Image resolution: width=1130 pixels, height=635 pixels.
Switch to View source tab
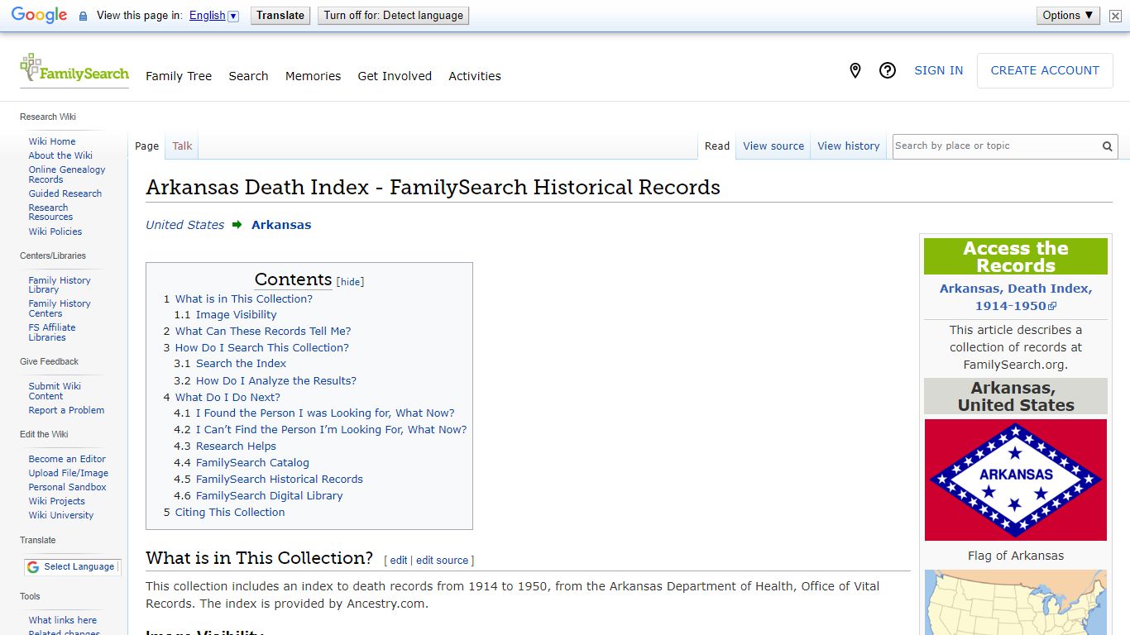[x=773, y=146]
